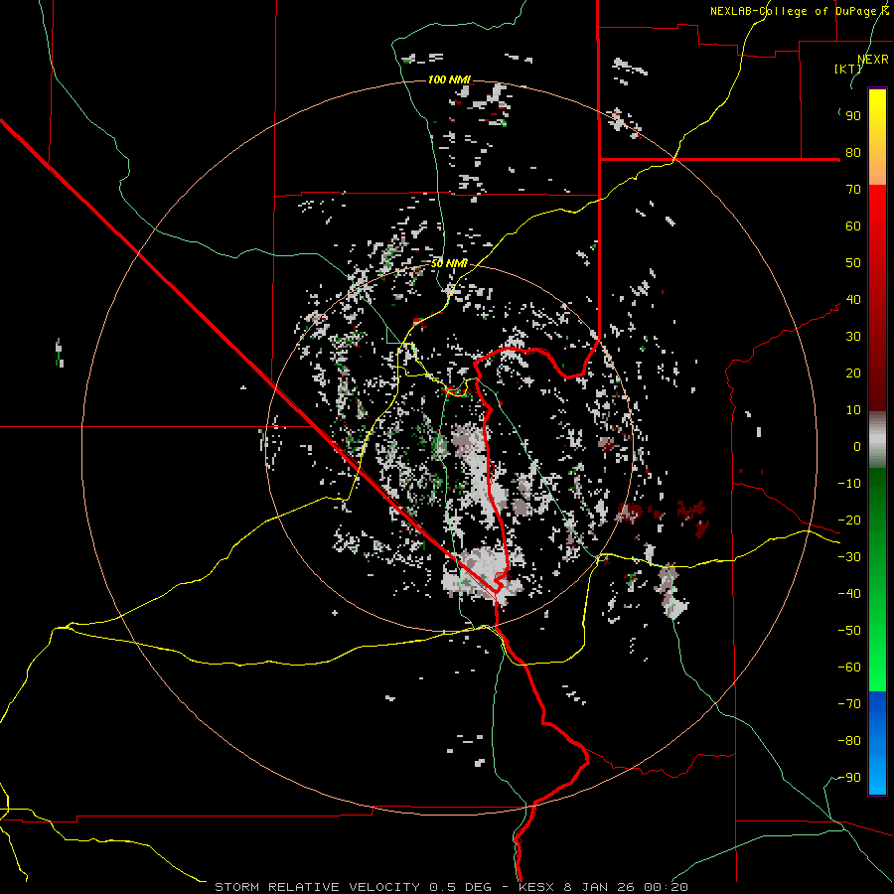Image resolution: width=894 pixels, height=894 pixels.
Task: Click the -20 value on velocity scale
Action: coord(849,521)
